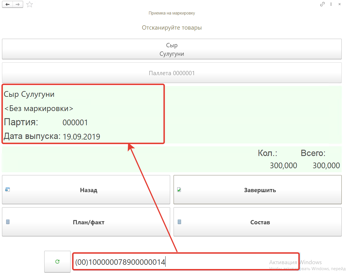Image resolution: width=346 pixels, height=273 pixels.
Task: Show pallet contents via Состав button
Action: (258, 222)
